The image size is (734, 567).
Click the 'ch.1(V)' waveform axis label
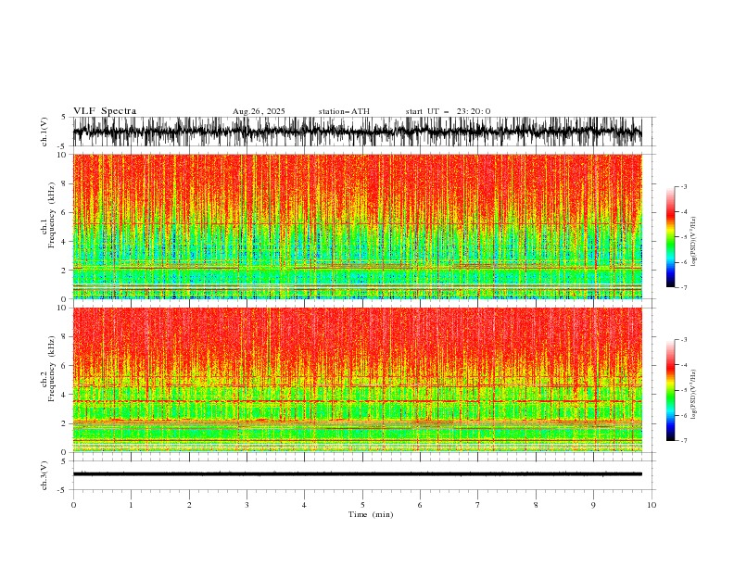44,132
